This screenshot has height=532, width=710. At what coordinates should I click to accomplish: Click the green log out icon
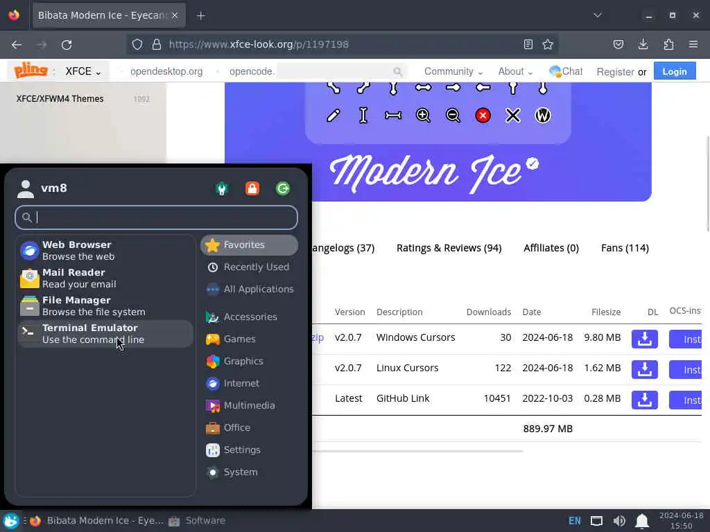point(283,188)
